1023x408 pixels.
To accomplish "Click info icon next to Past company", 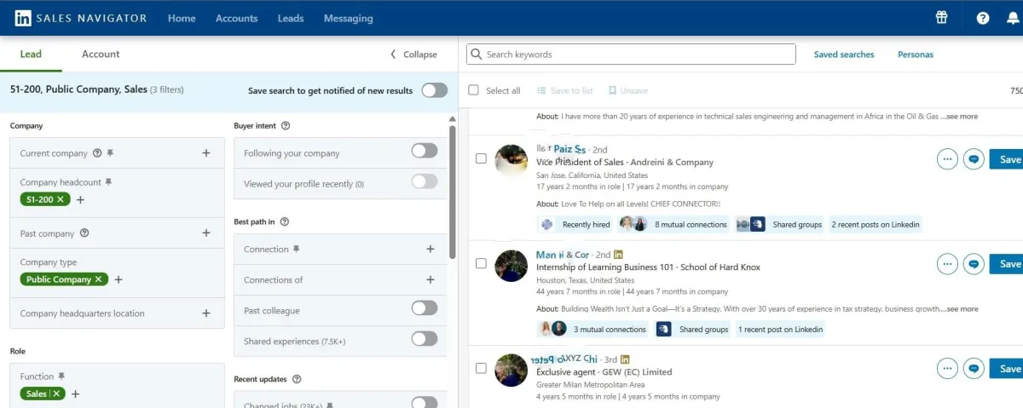I will 84,233.
